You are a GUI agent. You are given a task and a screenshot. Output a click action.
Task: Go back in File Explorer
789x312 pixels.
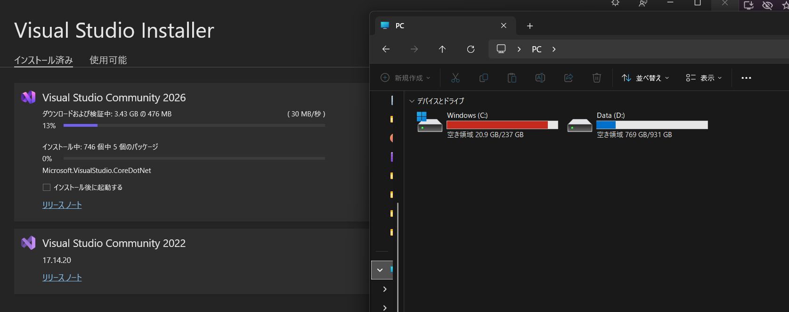pos(386,49)
